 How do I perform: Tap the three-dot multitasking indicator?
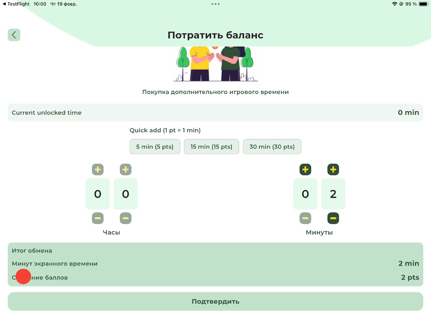pyautogui.click(x=215, y=4)
